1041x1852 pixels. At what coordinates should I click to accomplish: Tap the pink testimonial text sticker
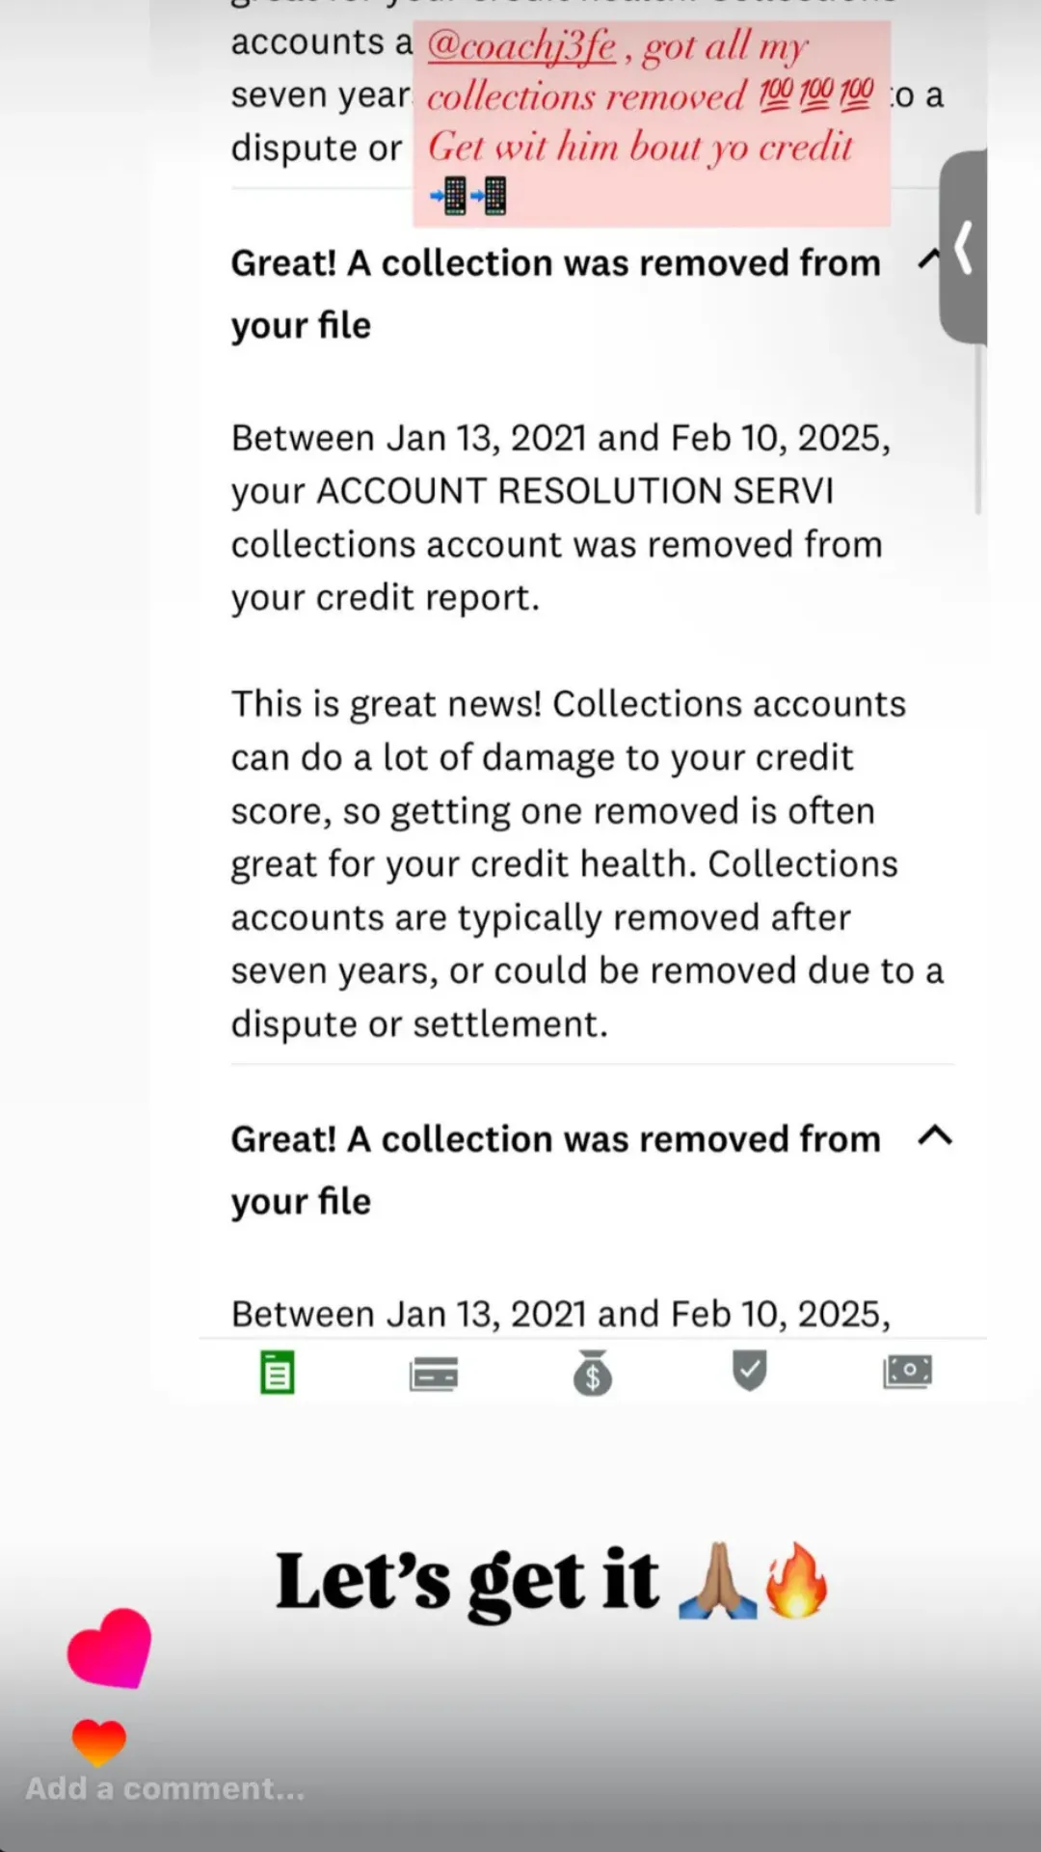pyautogui.click(x=652, y=123)
